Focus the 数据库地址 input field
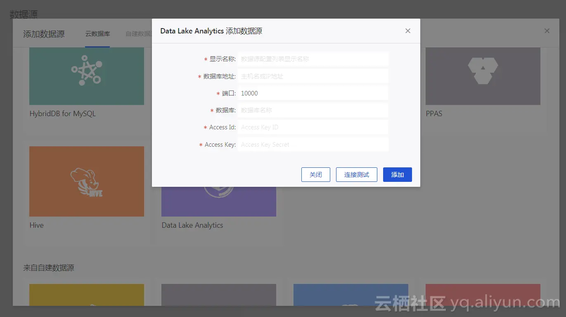 tap(313, 76)
